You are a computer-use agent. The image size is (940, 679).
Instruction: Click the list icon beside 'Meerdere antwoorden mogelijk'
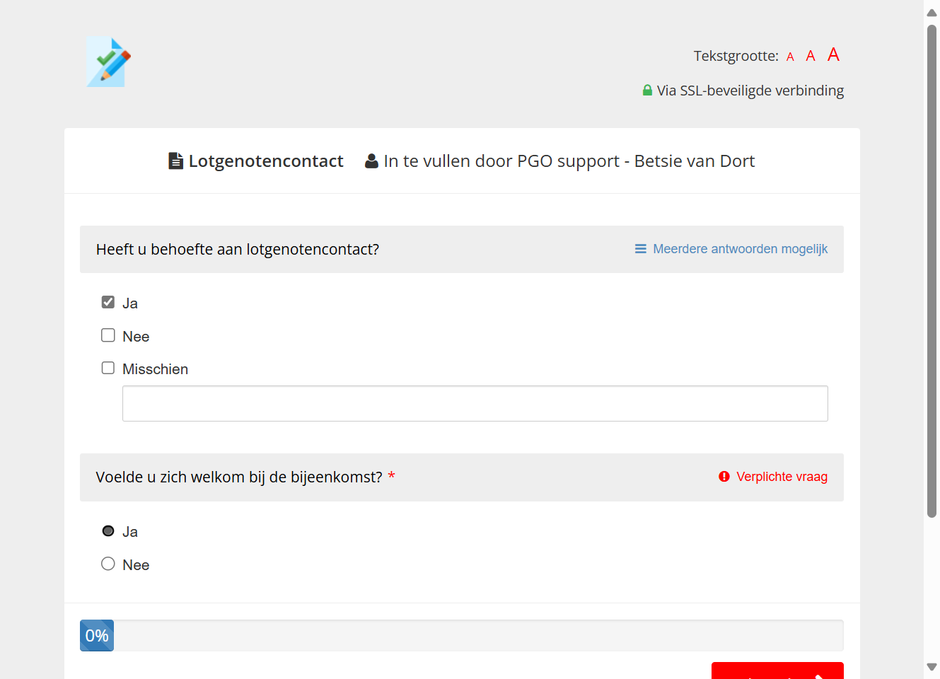pos(641,249)
